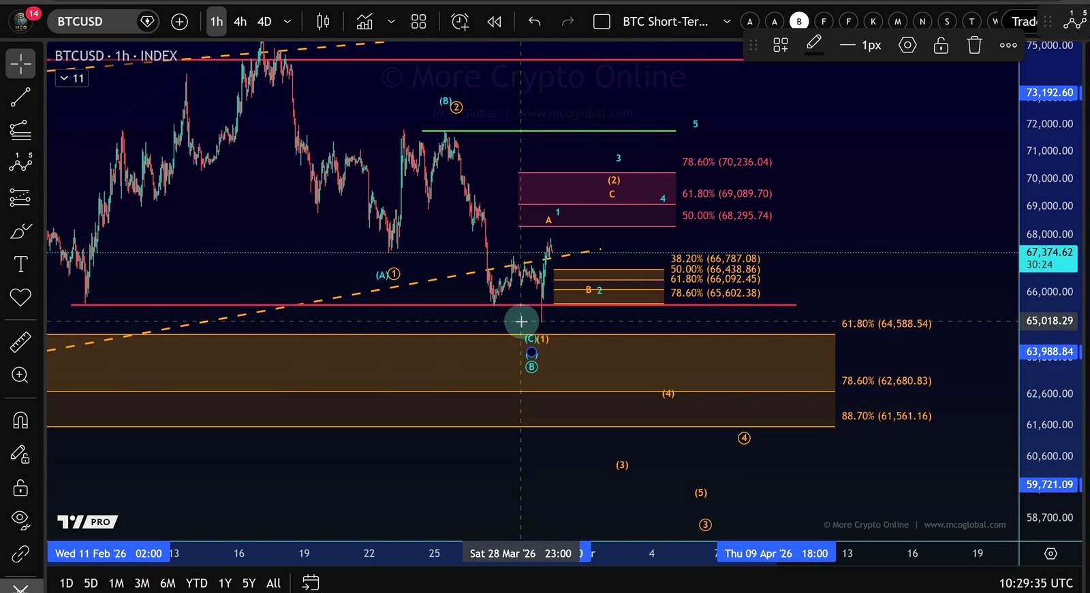Viewport: 1090px width, 593px height.
Task: Lock the selected drawing in floating toolbar
Action: click(941, 45)
